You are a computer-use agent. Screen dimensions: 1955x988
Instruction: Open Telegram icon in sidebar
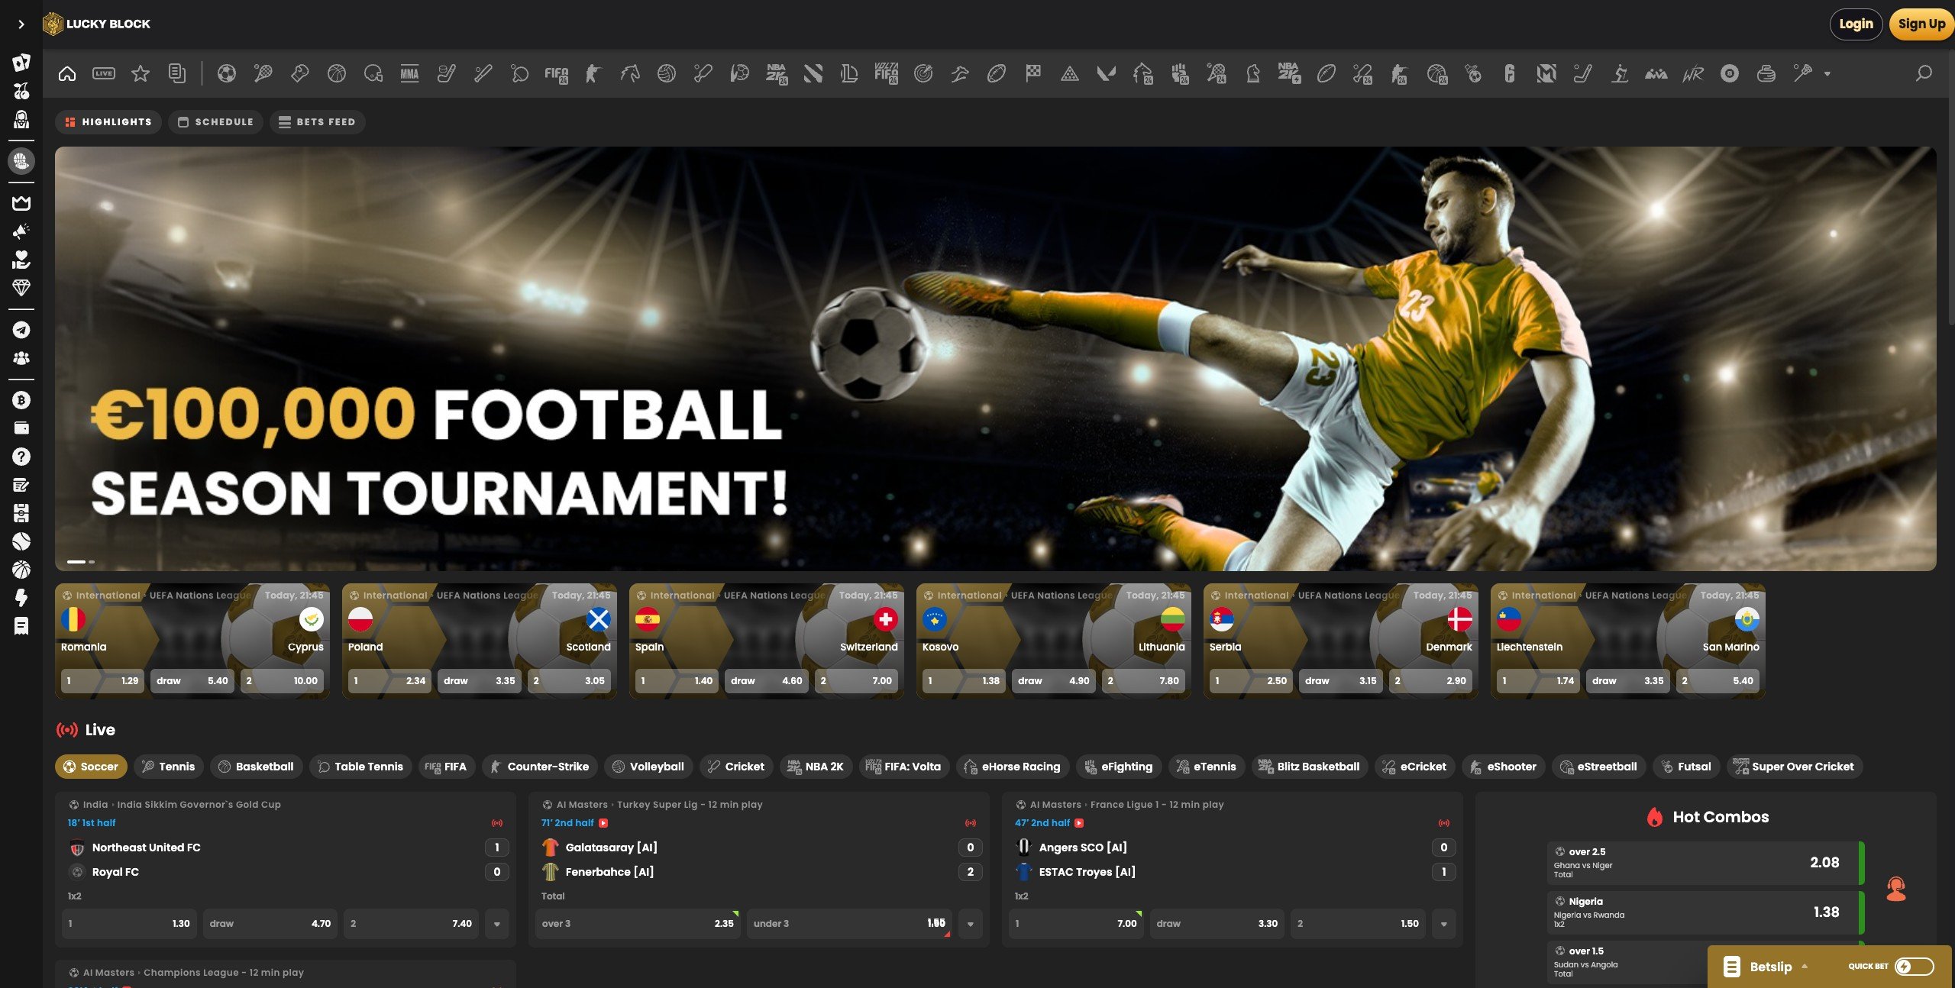(21, 330)
